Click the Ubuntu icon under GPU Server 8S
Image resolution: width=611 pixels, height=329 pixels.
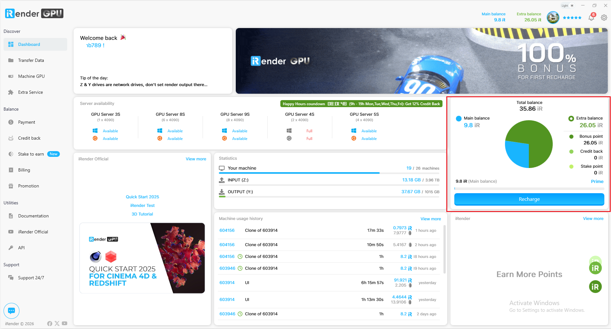(x=160, y=138)
